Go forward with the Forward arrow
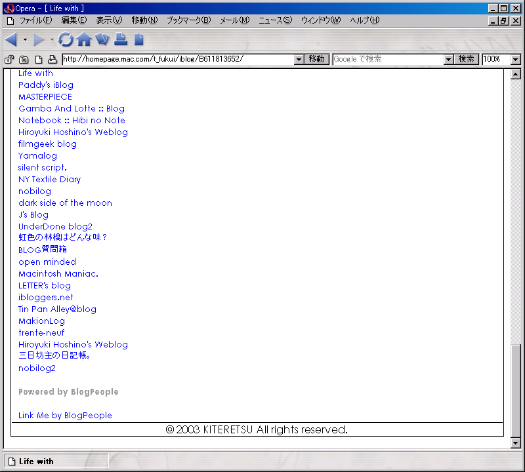The width and height of the screenshot is (525, 472). click(x=39, y=40)
